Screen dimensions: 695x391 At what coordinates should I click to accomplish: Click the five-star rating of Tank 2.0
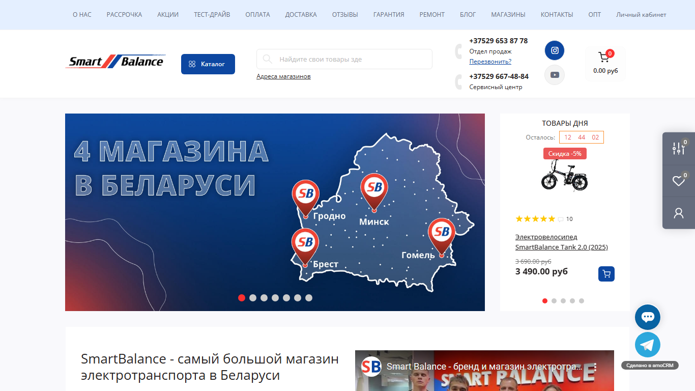tap(535, 219)
